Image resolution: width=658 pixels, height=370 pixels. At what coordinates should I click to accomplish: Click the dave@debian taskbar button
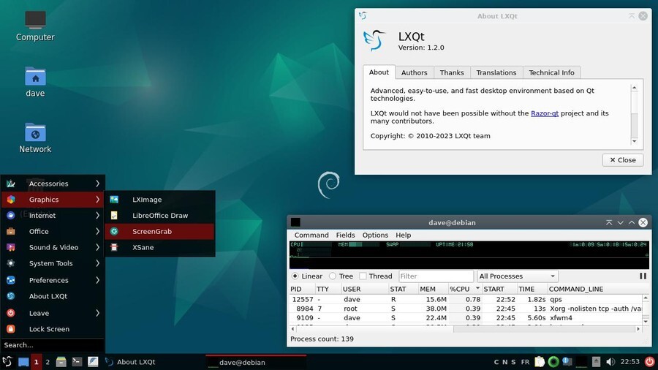point(256,362)
